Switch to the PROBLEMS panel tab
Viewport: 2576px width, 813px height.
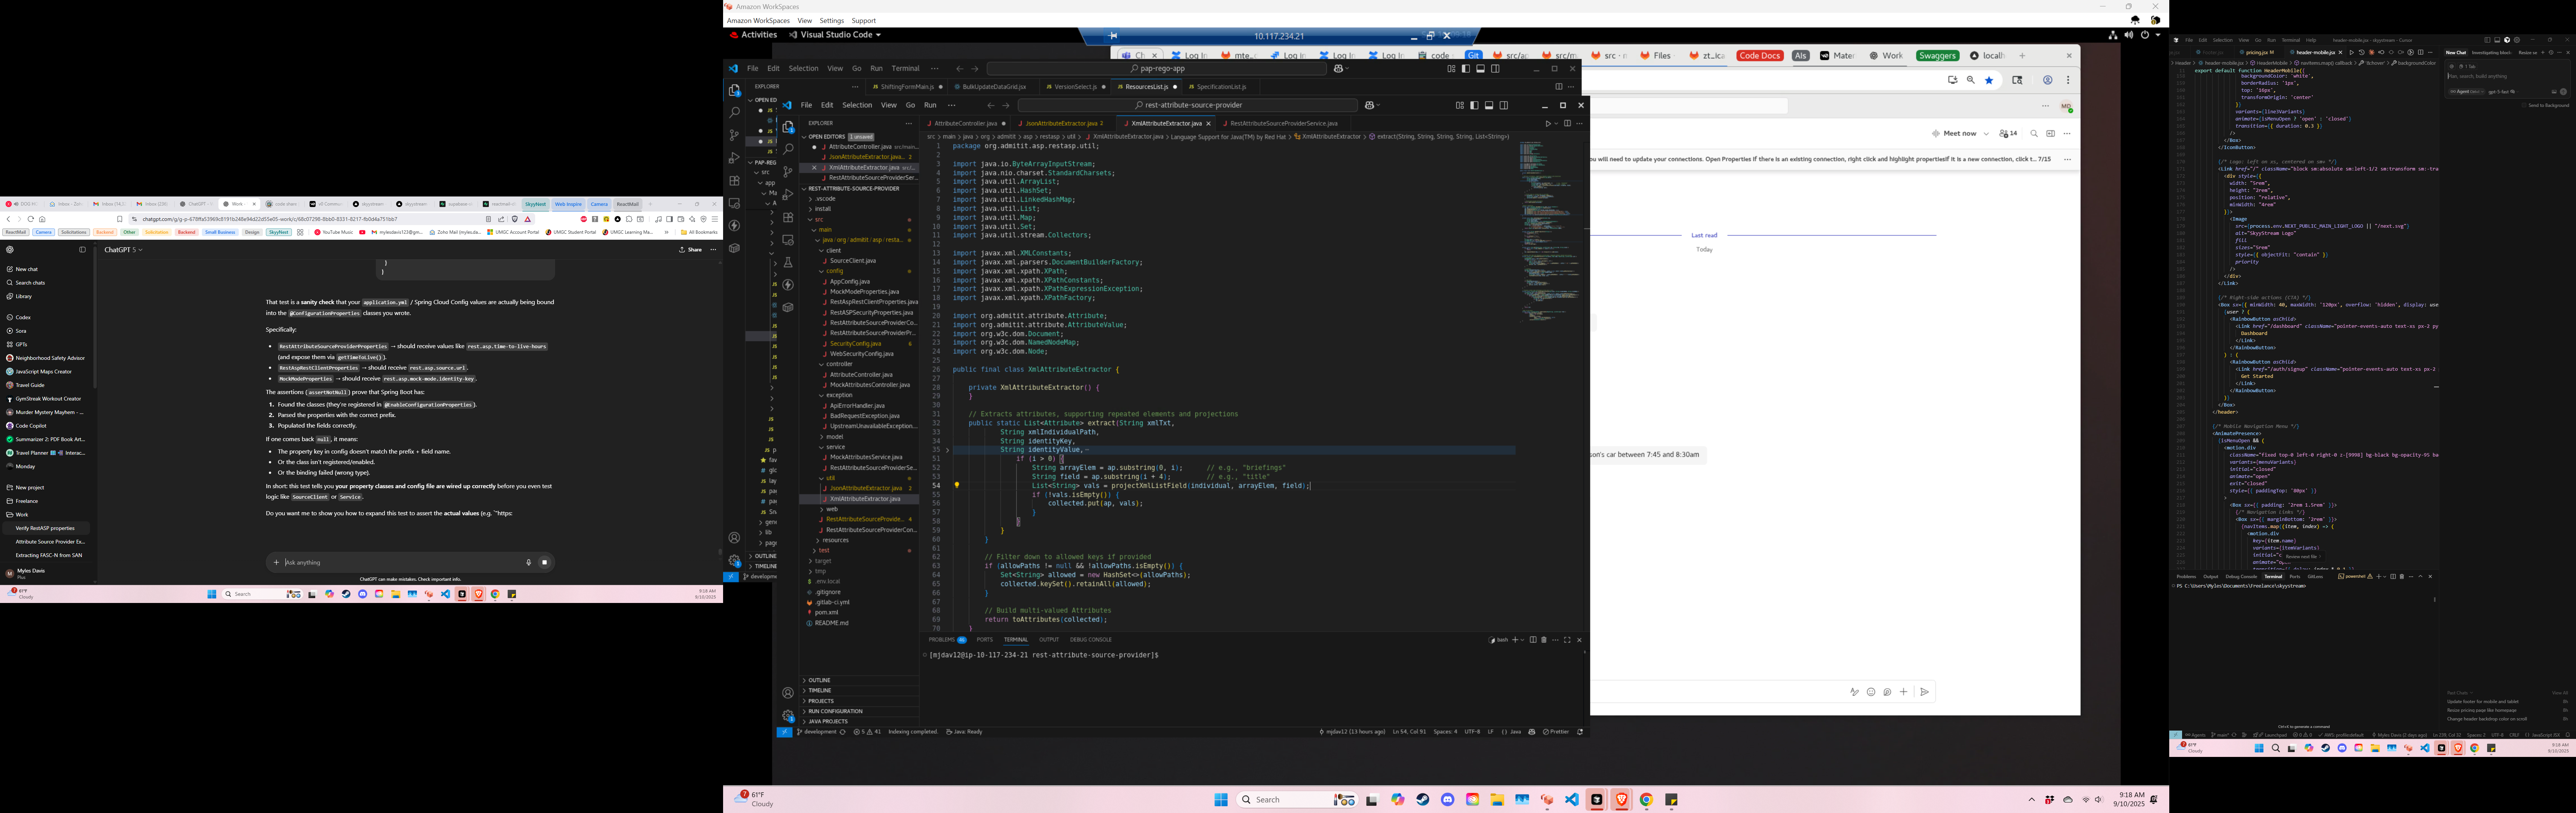[942, 640]
